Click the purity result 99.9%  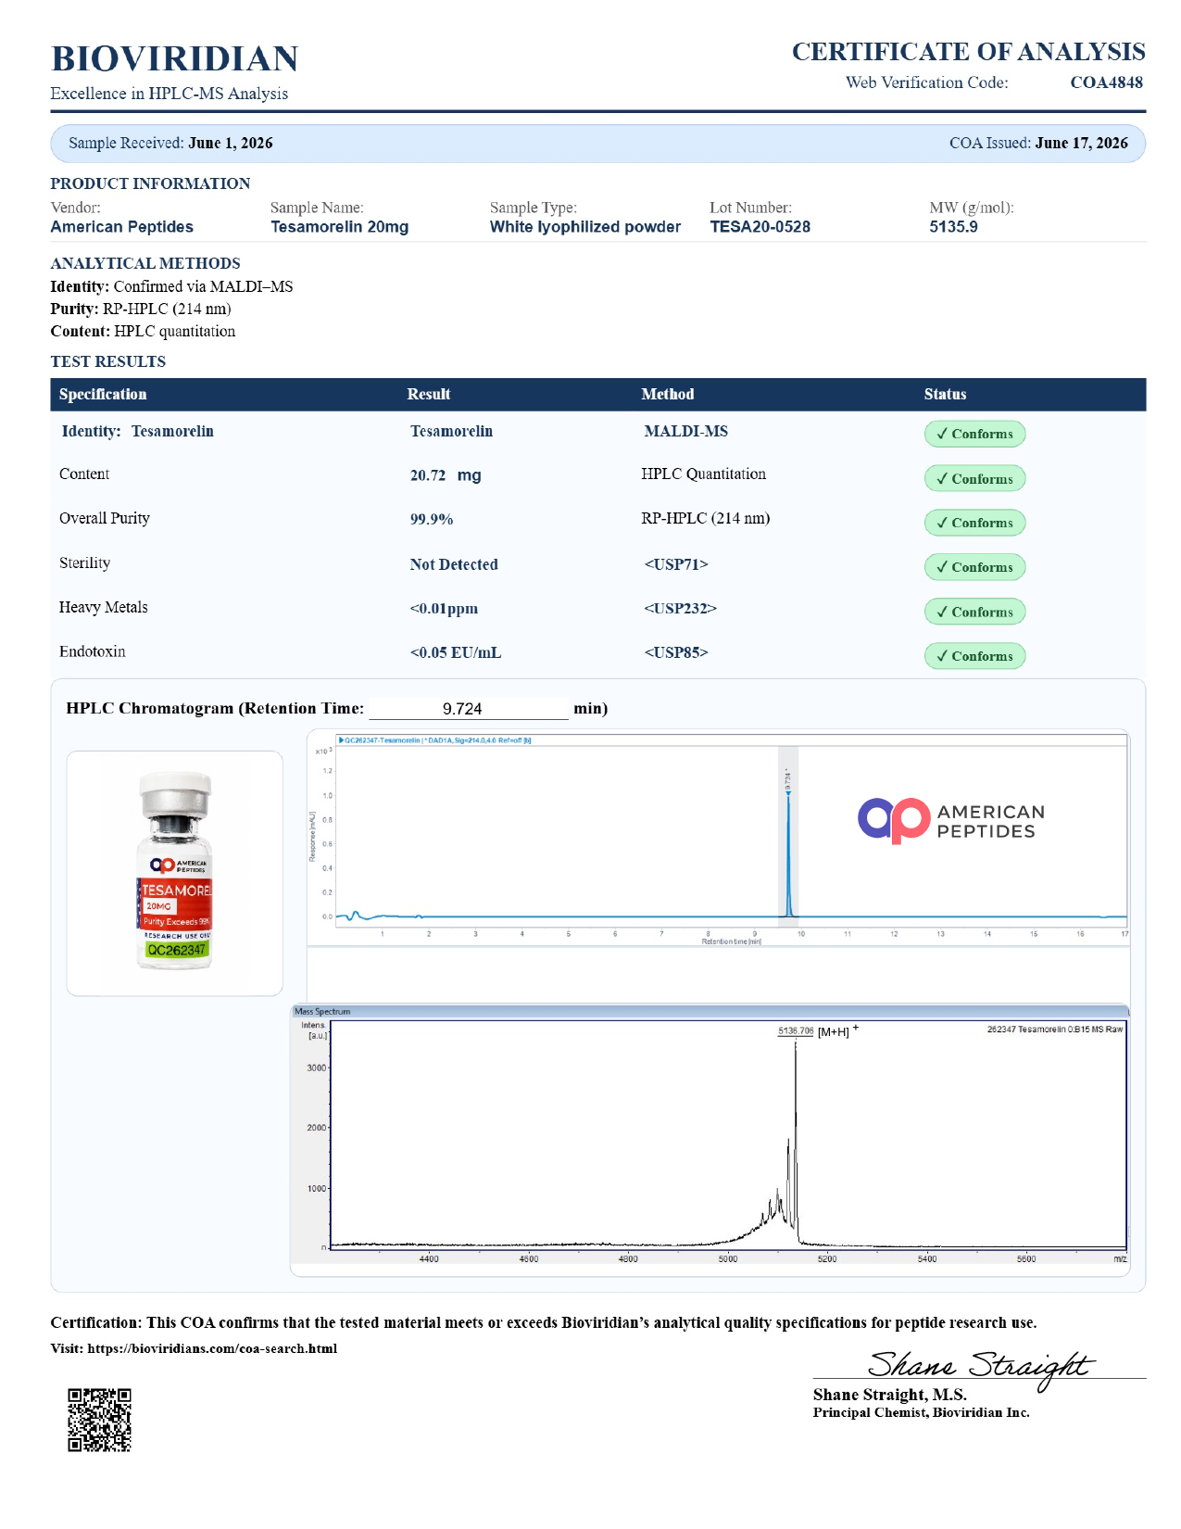point(432,519)
